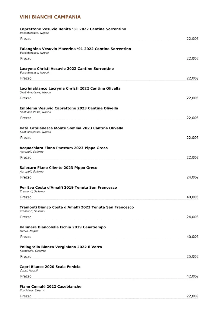Select the Caprettone Vesuvio Benita '31 wine title

pyautogui.click(x=73, y=29)
